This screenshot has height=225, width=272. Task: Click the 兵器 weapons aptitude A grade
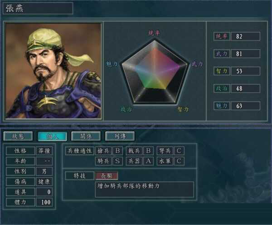coord(148,161)
